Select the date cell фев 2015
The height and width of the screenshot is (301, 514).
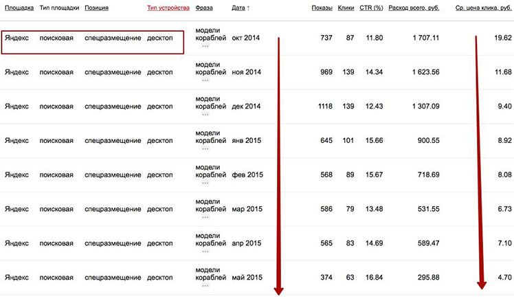[247, 175]
